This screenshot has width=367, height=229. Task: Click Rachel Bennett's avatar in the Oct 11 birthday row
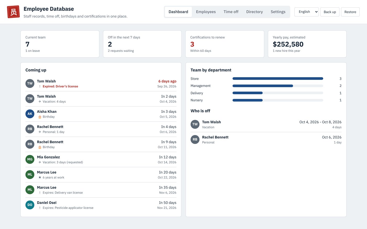point(30,144)
